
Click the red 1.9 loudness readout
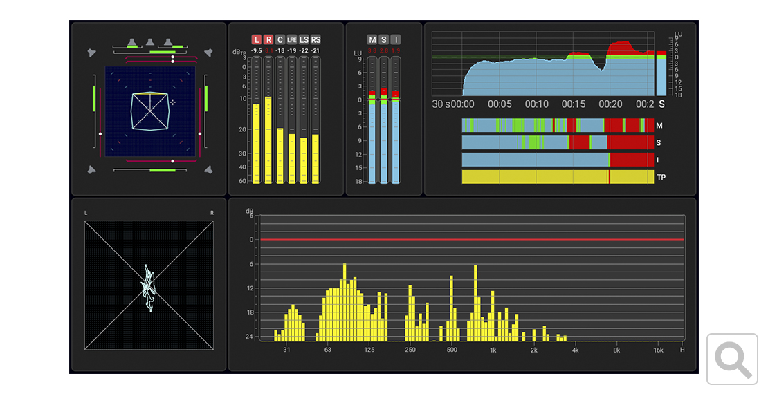coord(395,50)
